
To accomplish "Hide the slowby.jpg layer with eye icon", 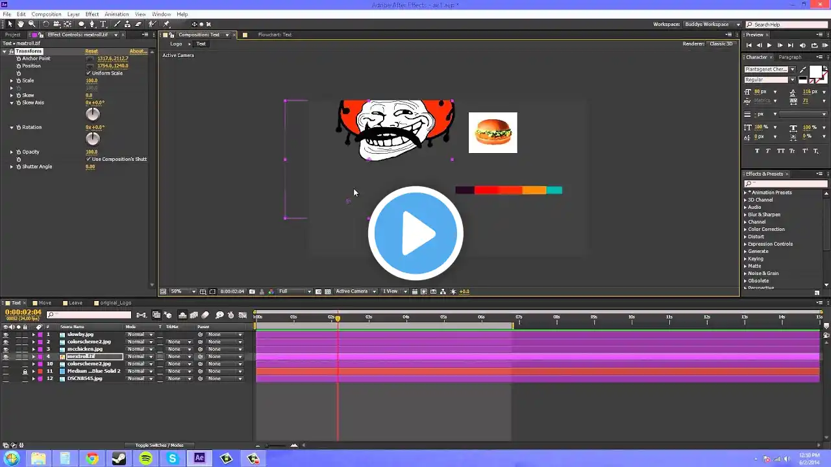I will (6, 335).
